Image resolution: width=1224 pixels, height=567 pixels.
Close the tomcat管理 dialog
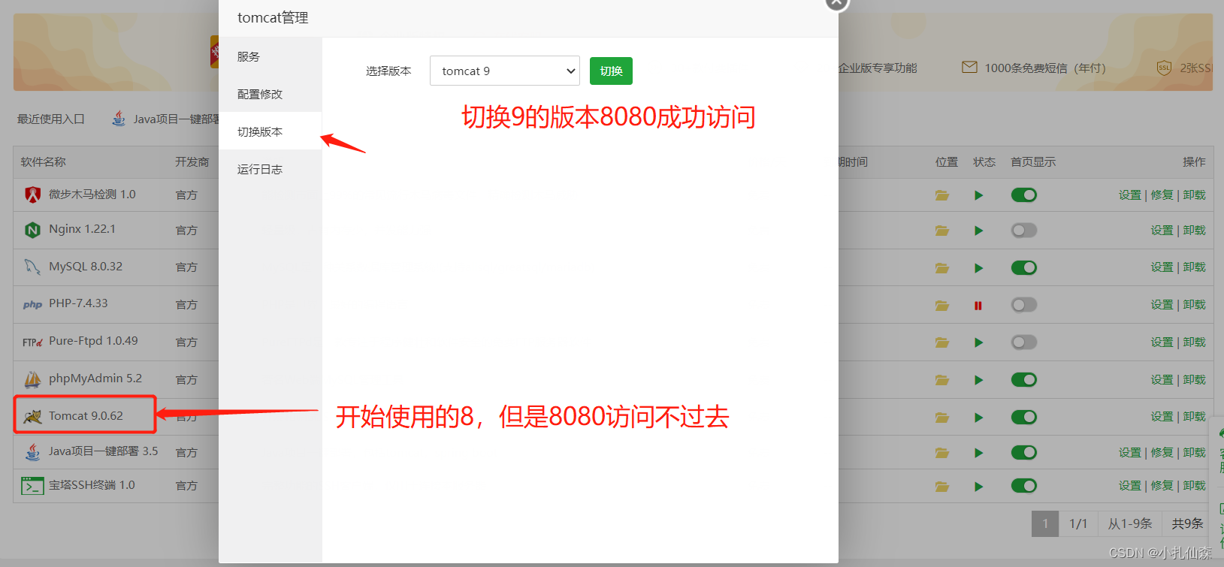(x=836, y=2)
